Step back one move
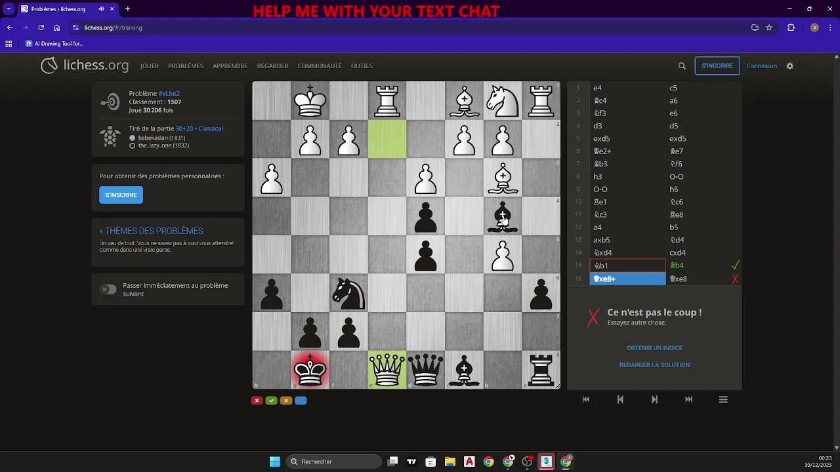The height and width of the screenshot is (472, 840). click(620, 399)
